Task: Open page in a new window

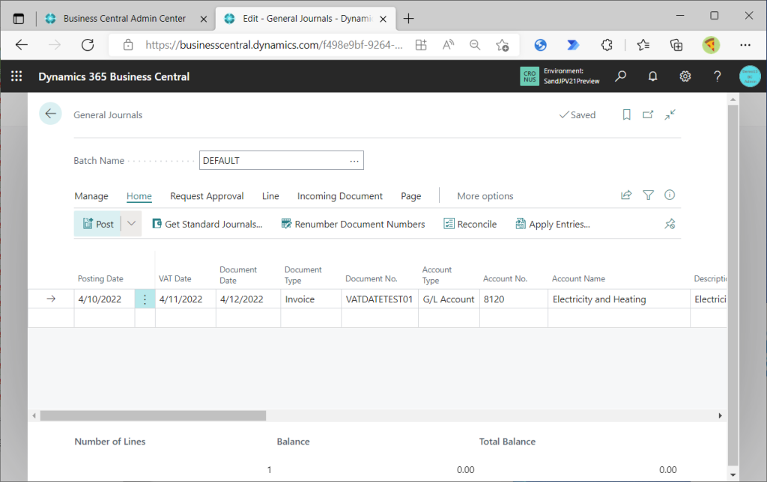Action: 648,115
